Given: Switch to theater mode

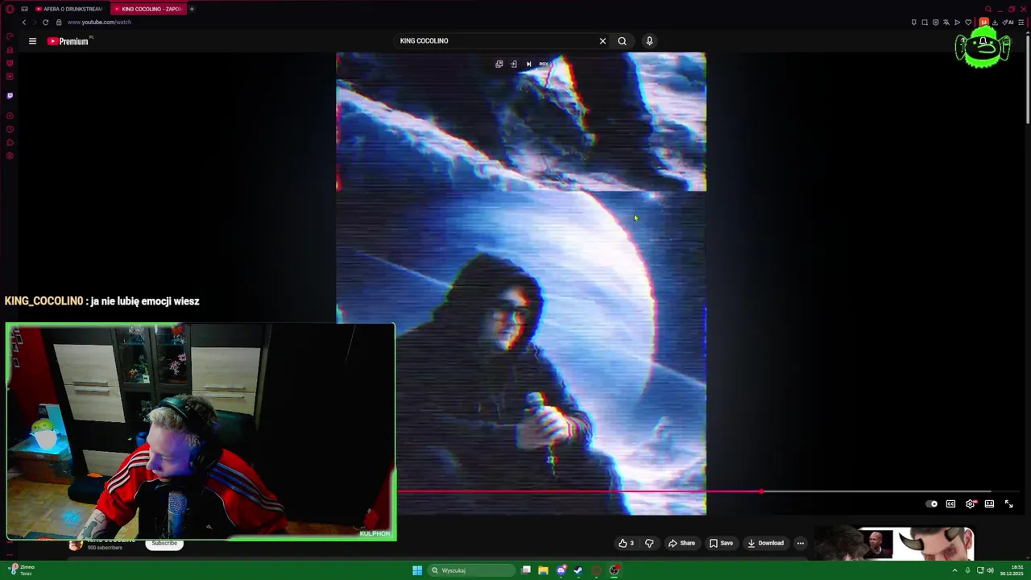Looking at the screenshot, I should [x=989, y=504].
